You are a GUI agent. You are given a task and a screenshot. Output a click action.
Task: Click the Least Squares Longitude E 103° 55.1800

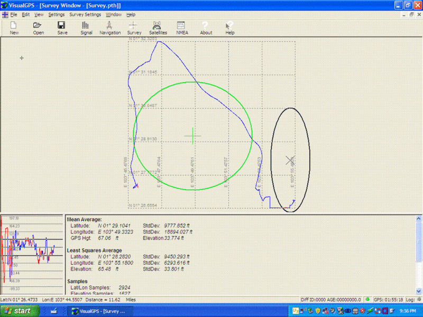click(115, 263)
